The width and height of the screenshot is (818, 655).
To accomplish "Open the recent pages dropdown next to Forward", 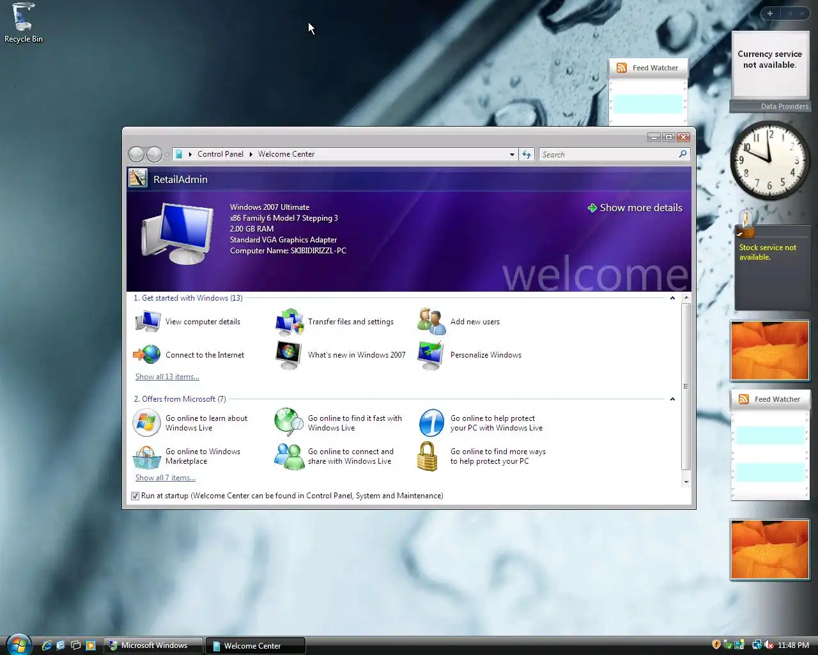I will click(167, 155).
